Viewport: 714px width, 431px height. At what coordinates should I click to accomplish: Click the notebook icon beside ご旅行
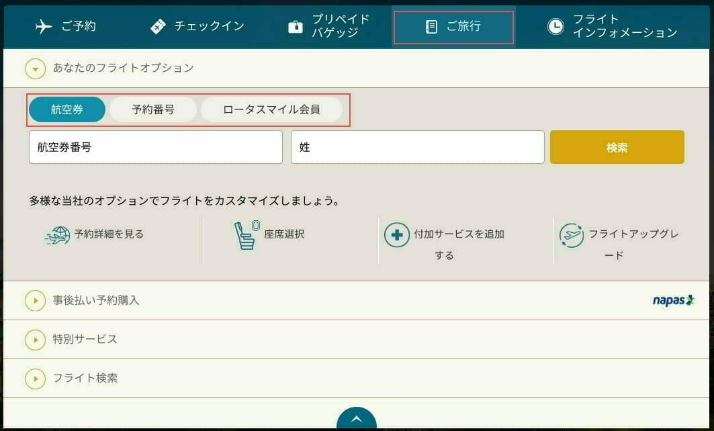pos(431,27)
